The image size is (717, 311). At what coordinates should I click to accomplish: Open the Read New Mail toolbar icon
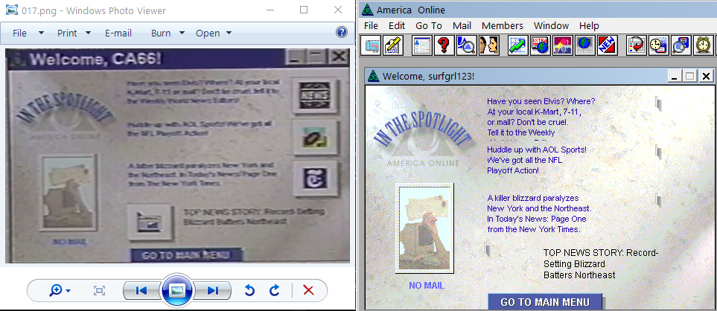[372, 45]
